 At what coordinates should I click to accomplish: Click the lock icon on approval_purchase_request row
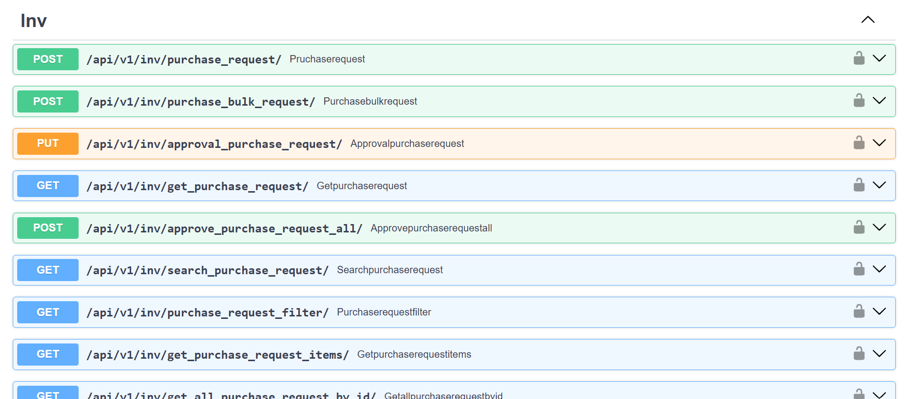click(858, 143)
